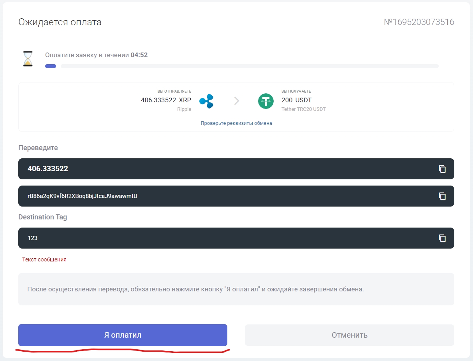The height and width of the screenshot is (361, 473).
Task: Click the green Tether USDT logo
Action: pyautogui.click(x=266, y=101)
